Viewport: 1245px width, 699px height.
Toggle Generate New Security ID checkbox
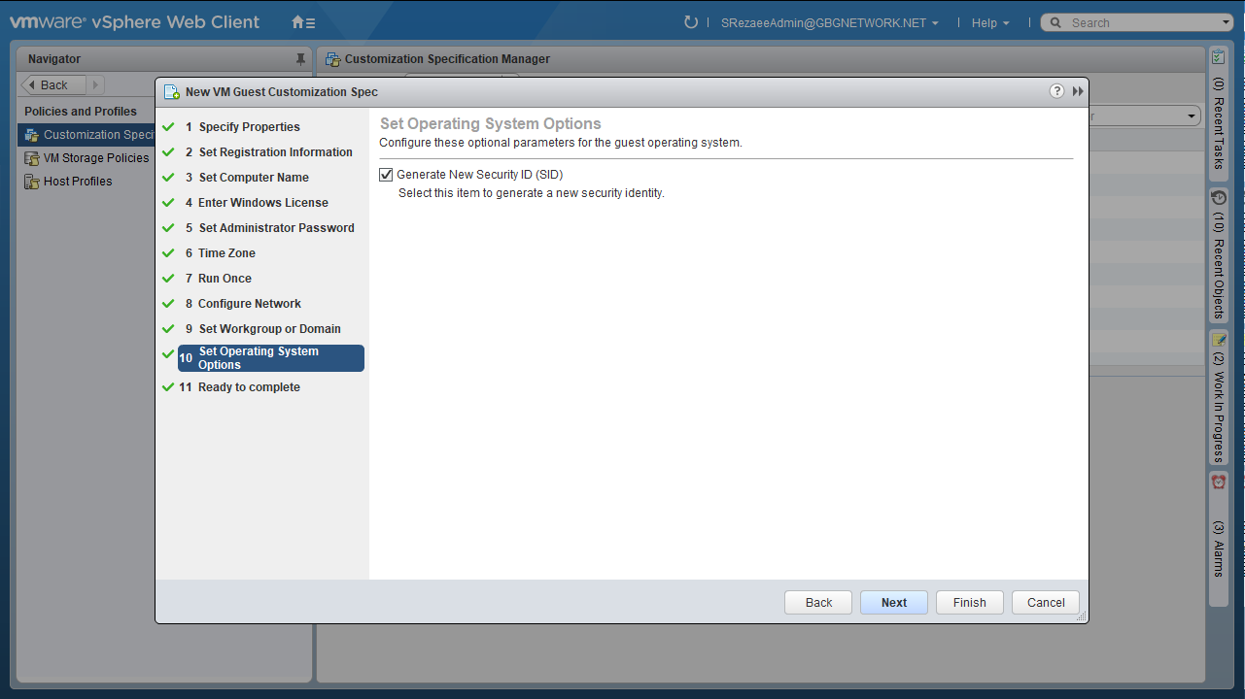(x=386, y=175)
